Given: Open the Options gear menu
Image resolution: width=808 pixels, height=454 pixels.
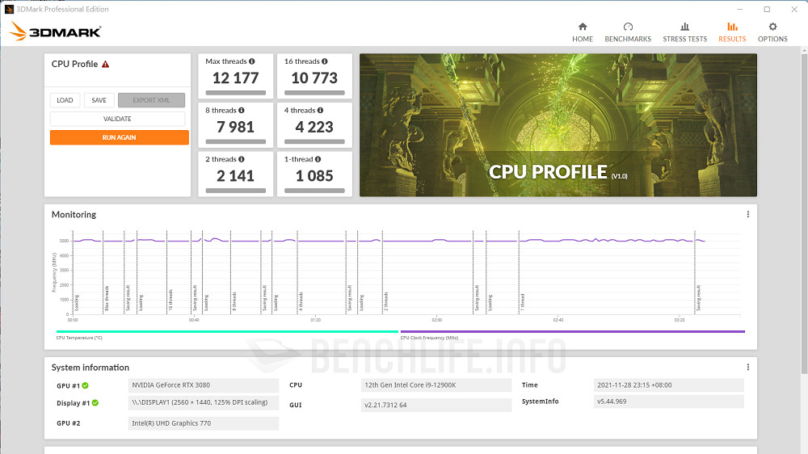Looking at the screenshot, I should tap(772, 27).
